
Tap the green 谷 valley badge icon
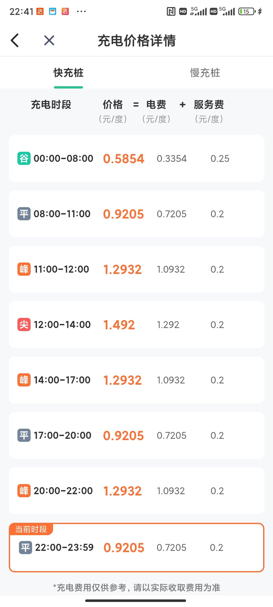(x=24, y=158)
